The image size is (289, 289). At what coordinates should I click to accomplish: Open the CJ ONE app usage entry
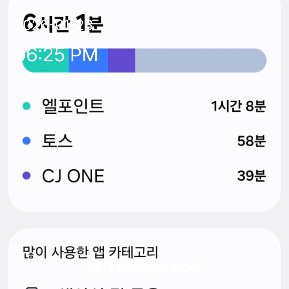tap(73, 176)
